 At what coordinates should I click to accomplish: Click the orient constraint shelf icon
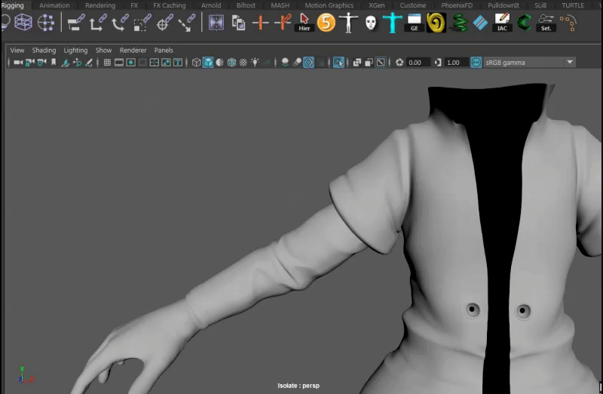tap(120, 23)
